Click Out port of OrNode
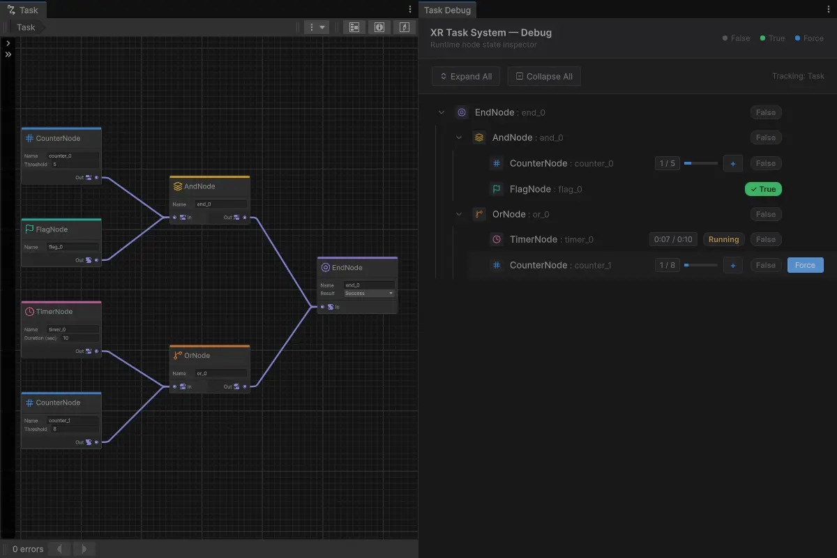The width and height of the screenshot is (837, 558). 245,386
